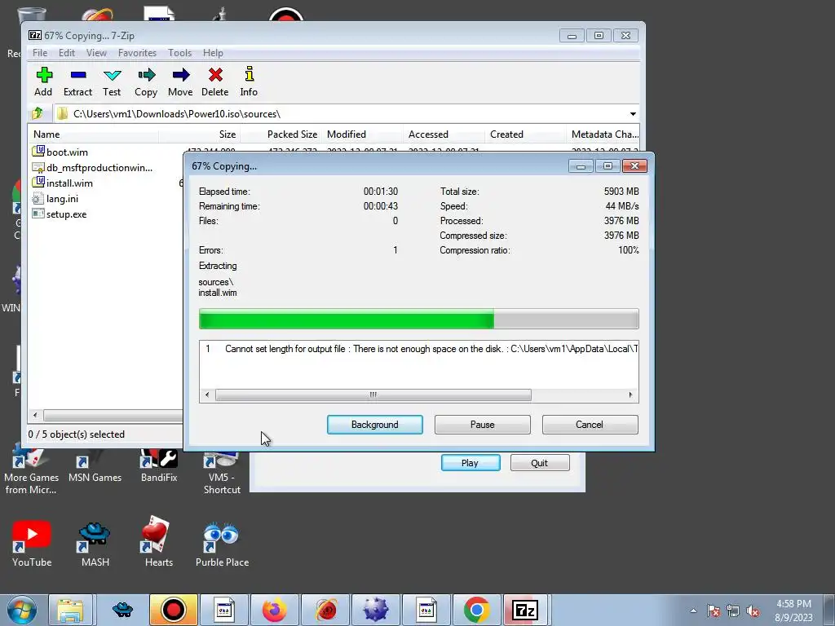Click the address path input field

(x=346, y=114)
